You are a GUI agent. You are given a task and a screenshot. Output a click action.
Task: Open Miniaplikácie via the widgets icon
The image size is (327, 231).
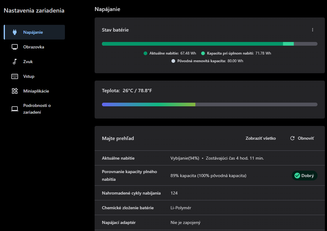click(14, 91)
